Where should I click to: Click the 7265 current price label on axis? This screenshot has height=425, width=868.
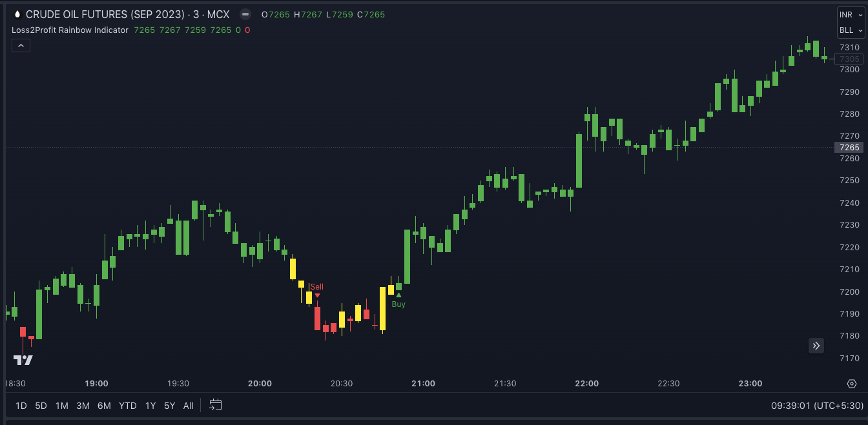pyautogui.click(x=849, y=147)
